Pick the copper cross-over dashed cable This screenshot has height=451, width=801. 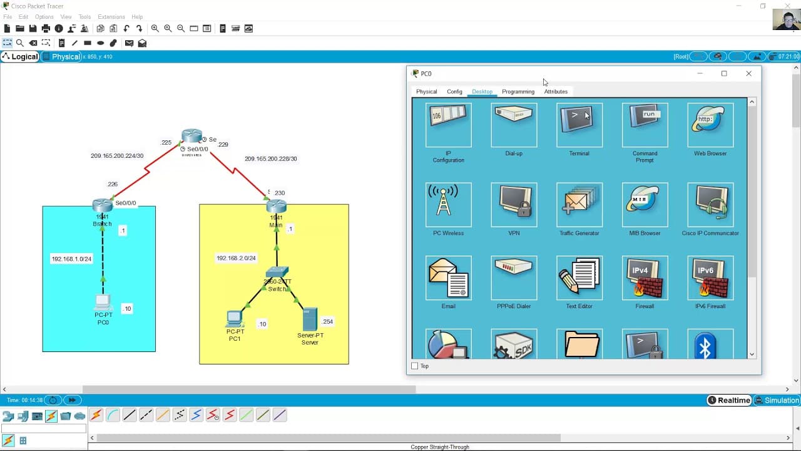tap(146, 415)
